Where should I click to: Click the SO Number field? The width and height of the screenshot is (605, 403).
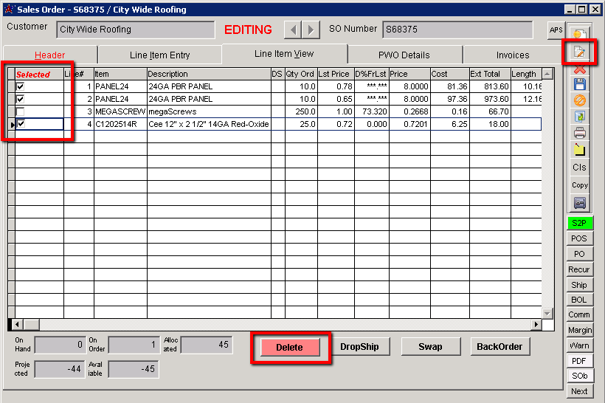pyautogui.click(x=457, y=30)
